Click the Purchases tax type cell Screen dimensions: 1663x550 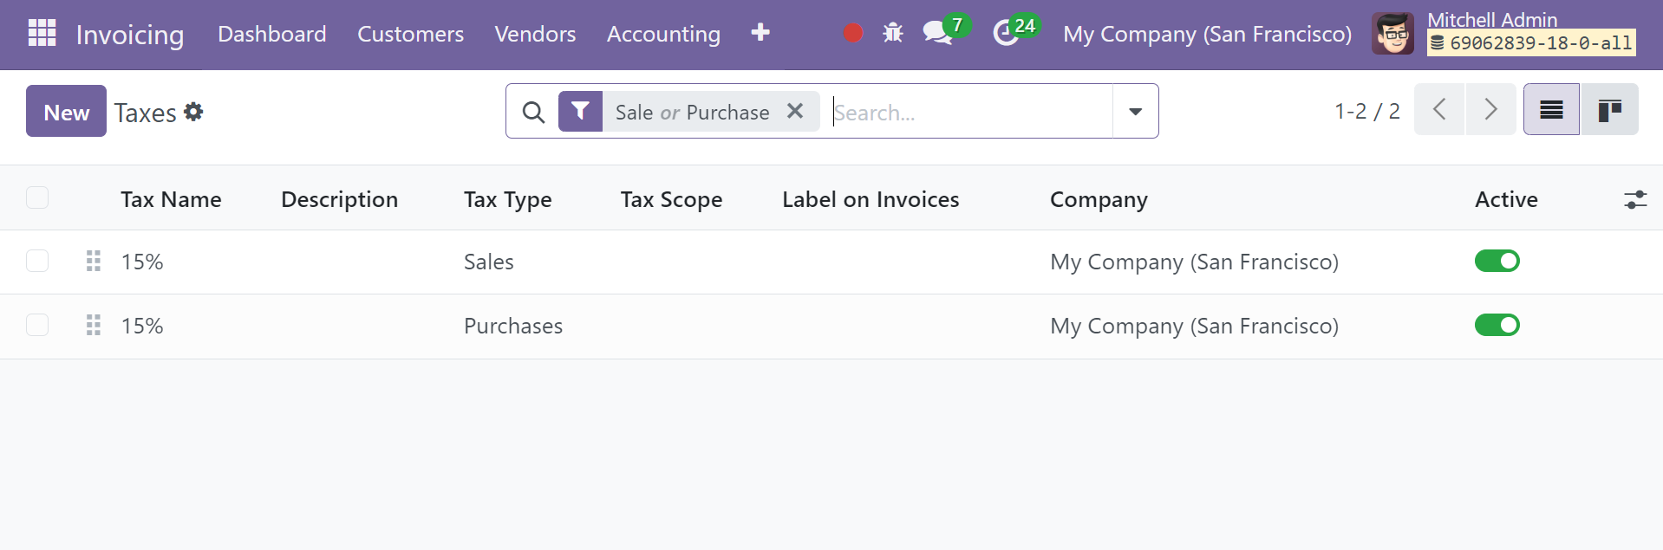point(513,326)
